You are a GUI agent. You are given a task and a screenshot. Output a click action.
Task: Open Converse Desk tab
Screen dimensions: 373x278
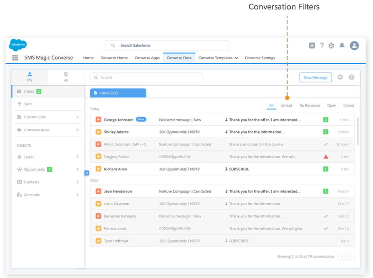pyautogui.click(x=179, y=58)
